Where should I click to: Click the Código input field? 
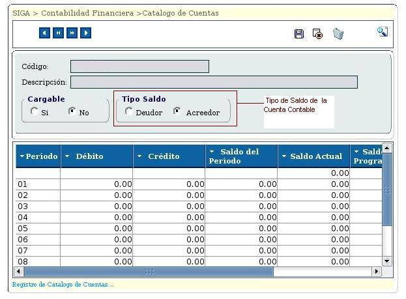(139, 66)
